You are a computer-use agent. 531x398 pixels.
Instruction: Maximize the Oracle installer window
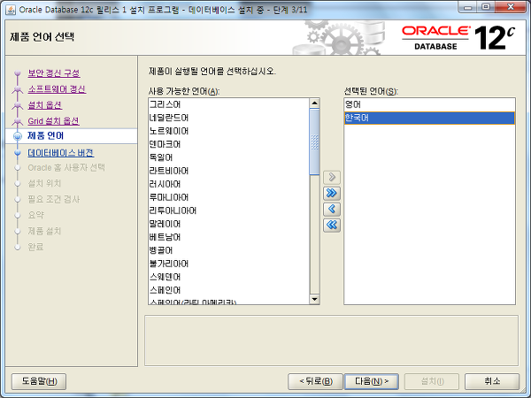tap(486, 7)
